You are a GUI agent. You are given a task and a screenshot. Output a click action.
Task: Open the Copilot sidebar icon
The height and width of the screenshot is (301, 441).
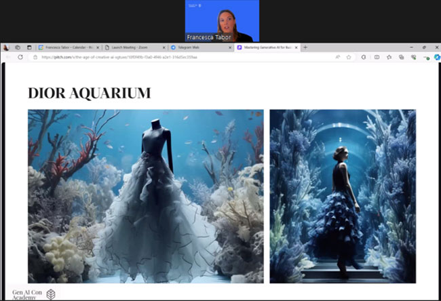[x=437, y=57]
